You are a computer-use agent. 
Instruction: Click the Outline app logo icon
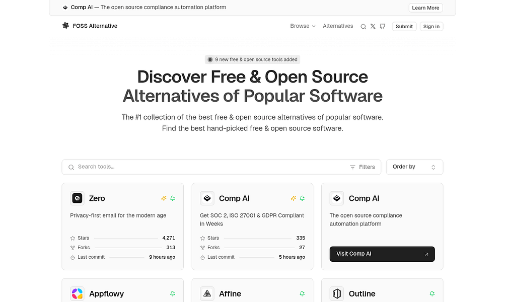tap(336, 293)
